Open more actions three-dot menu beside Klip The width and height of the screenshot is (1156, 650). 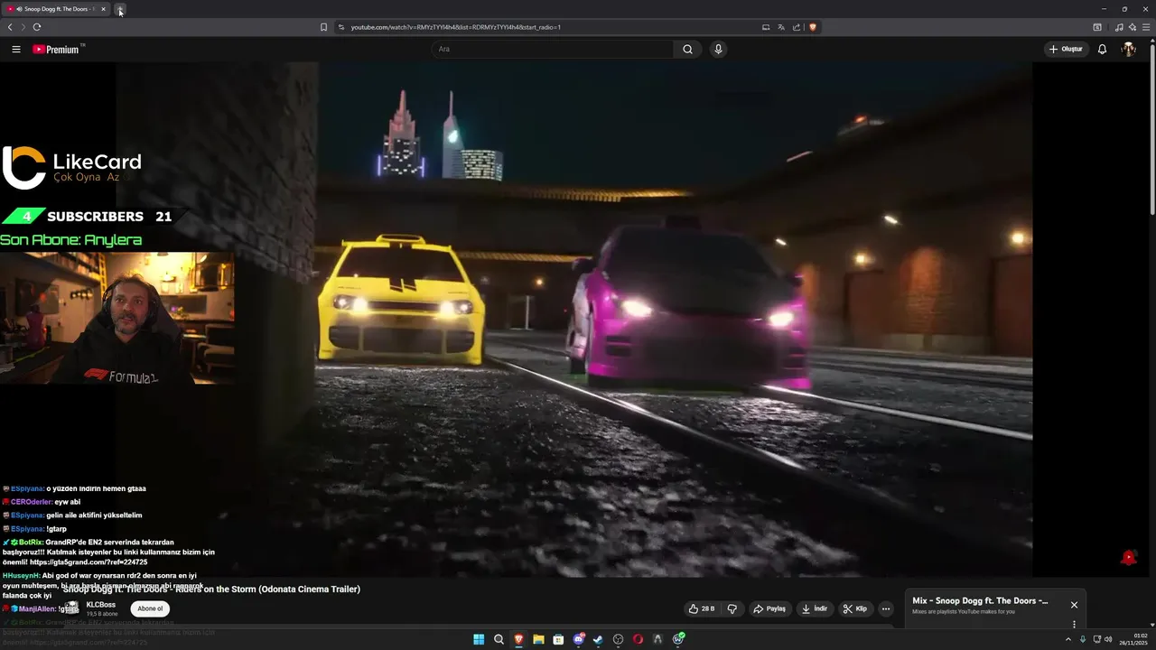point(886,608)
